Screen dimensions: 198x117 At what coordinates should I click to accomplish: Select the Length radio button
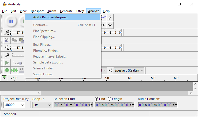pos(109,99)
